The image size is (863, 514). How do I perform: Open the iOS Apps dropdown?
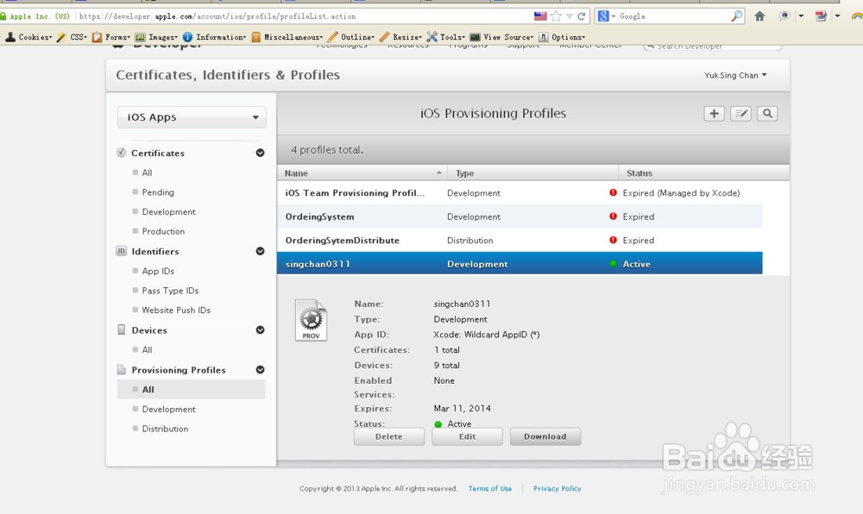point(192,117)
